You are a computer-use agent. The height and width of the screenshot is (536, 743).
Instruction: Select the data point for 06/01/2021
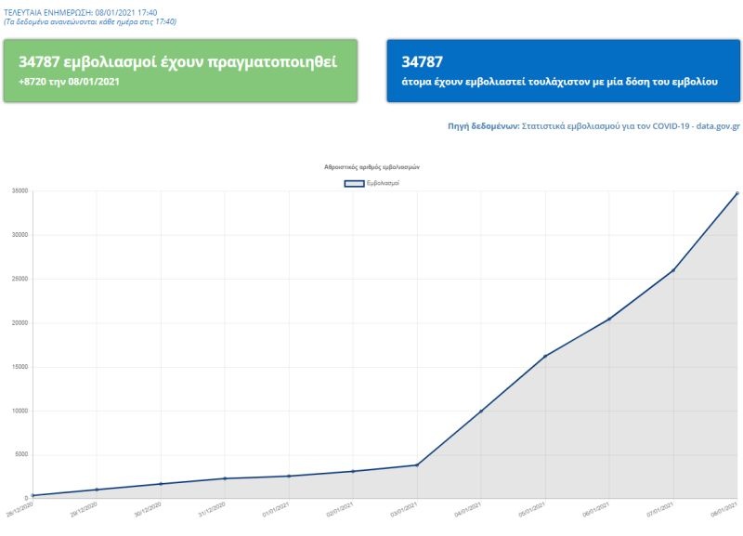tap(609, 319)
